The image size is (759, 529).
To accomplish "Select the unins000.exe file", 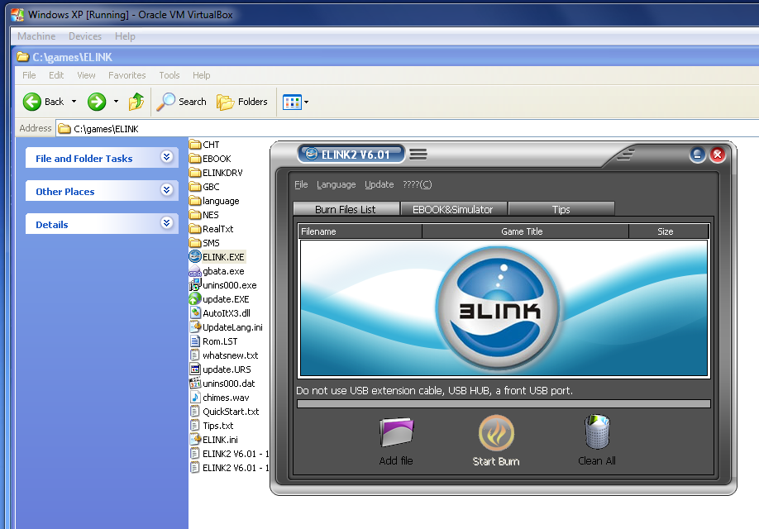I will (222, 285).
